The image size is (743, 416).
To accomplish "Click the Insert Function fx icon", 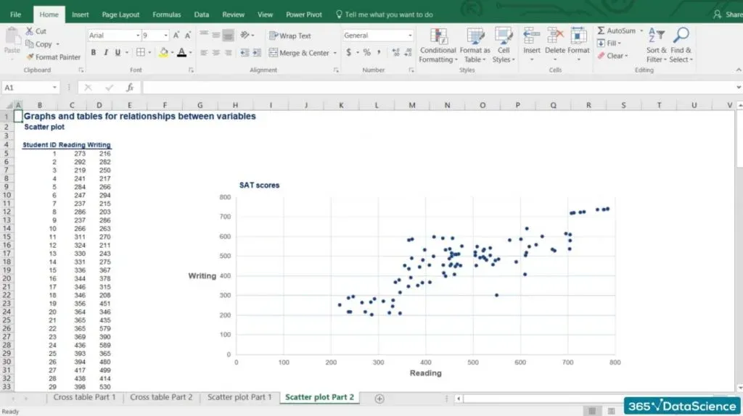I will click(x=130, y=87).
